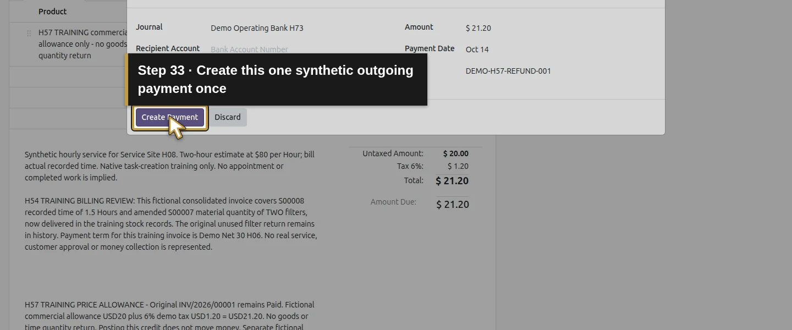The image size is (792, 330).
Task: Select the Untaxed Amount label
Action: (393, 153)
